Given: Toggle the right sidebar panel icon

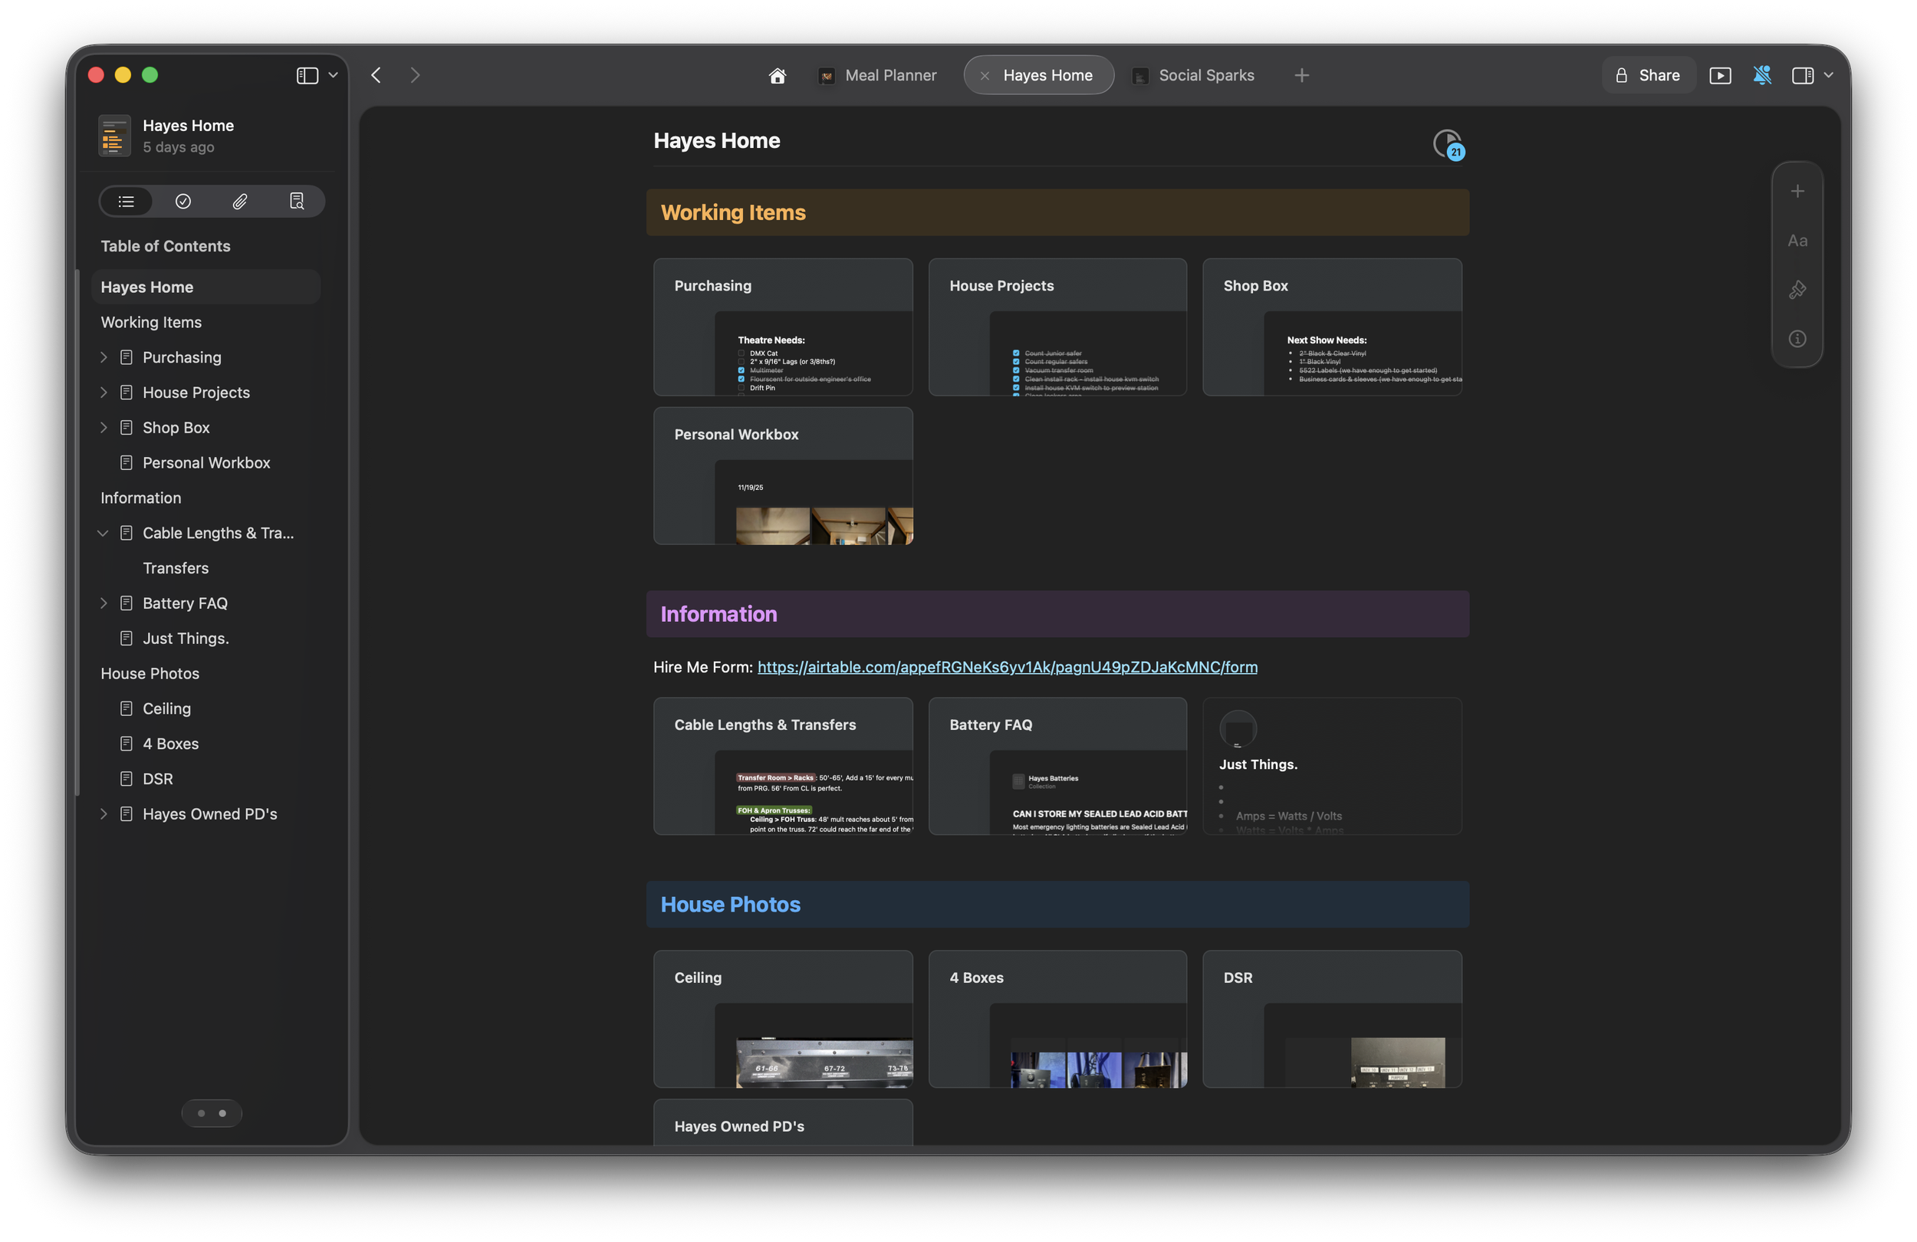Looking at the screenshot, I should [1803, 75].
